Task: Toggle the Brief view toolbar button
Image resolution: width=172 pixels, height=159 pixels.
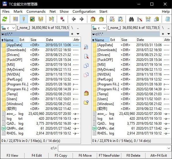Action: click(16, 19)
